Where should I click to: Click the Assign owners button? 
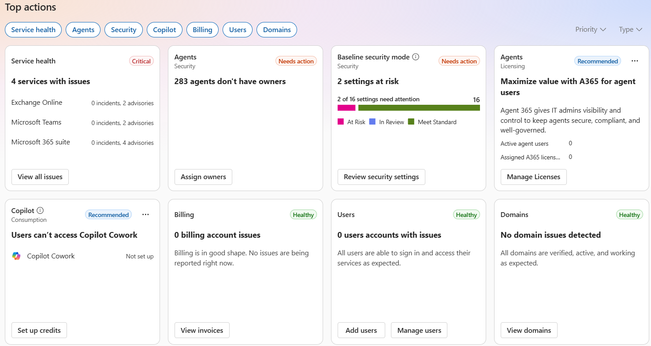(203, 177)
